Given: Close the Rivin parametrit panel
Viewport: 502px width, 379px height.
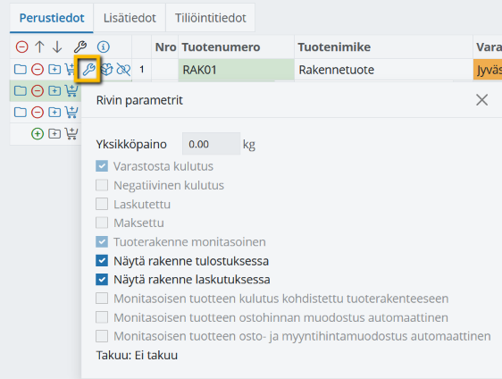Looking at the screenshot, I should [x=481, y=100].
